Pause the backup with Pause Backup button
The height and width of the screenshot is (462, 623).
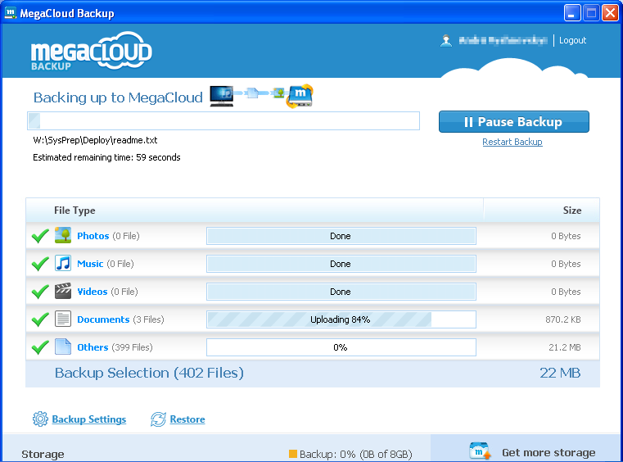pyautogui.click(x=514, y=122)
